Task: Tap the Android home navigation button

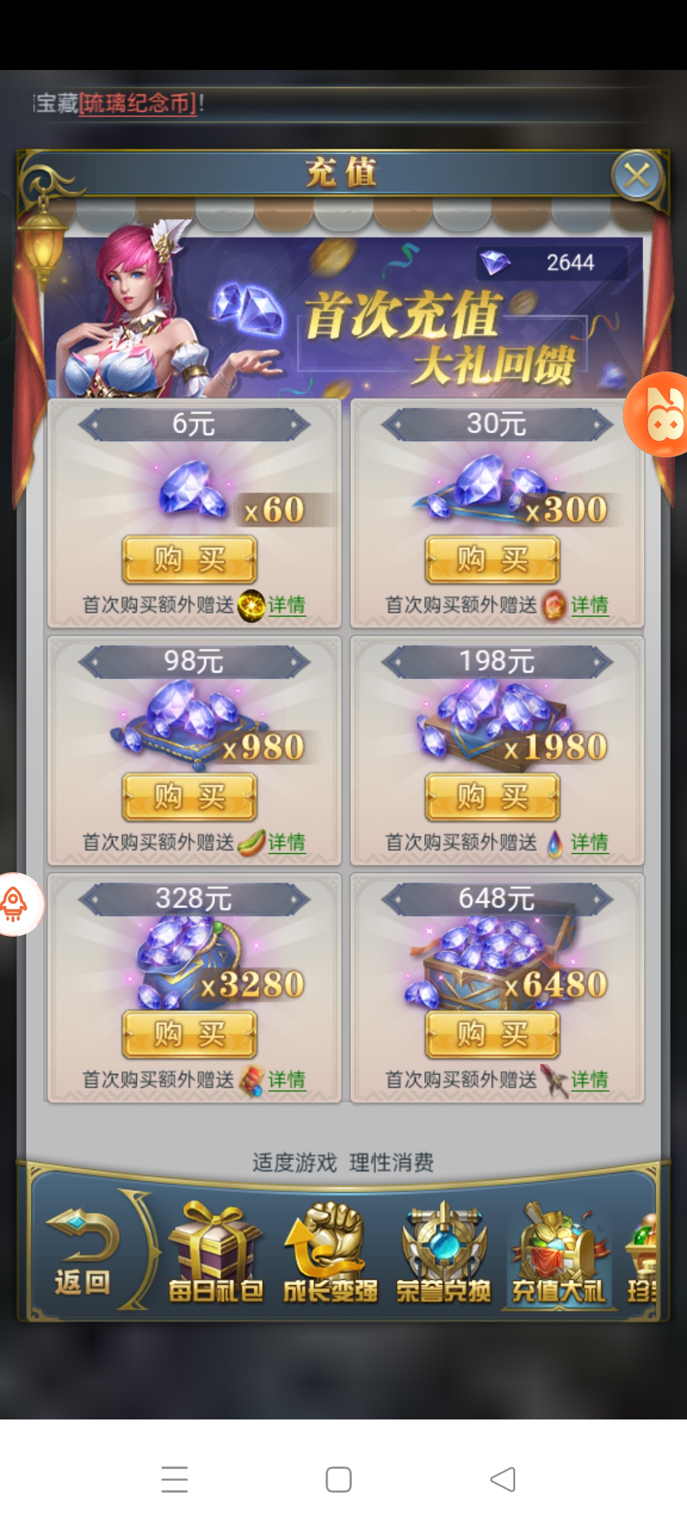Action: point(338,1479)
